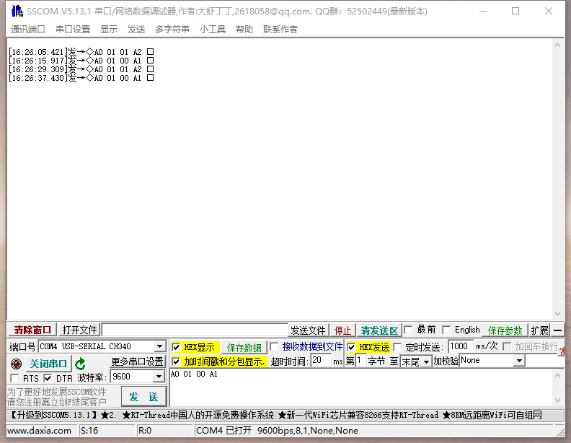
Task: Click the COM4 已打开 status text
Action: [x=223, y=431]
